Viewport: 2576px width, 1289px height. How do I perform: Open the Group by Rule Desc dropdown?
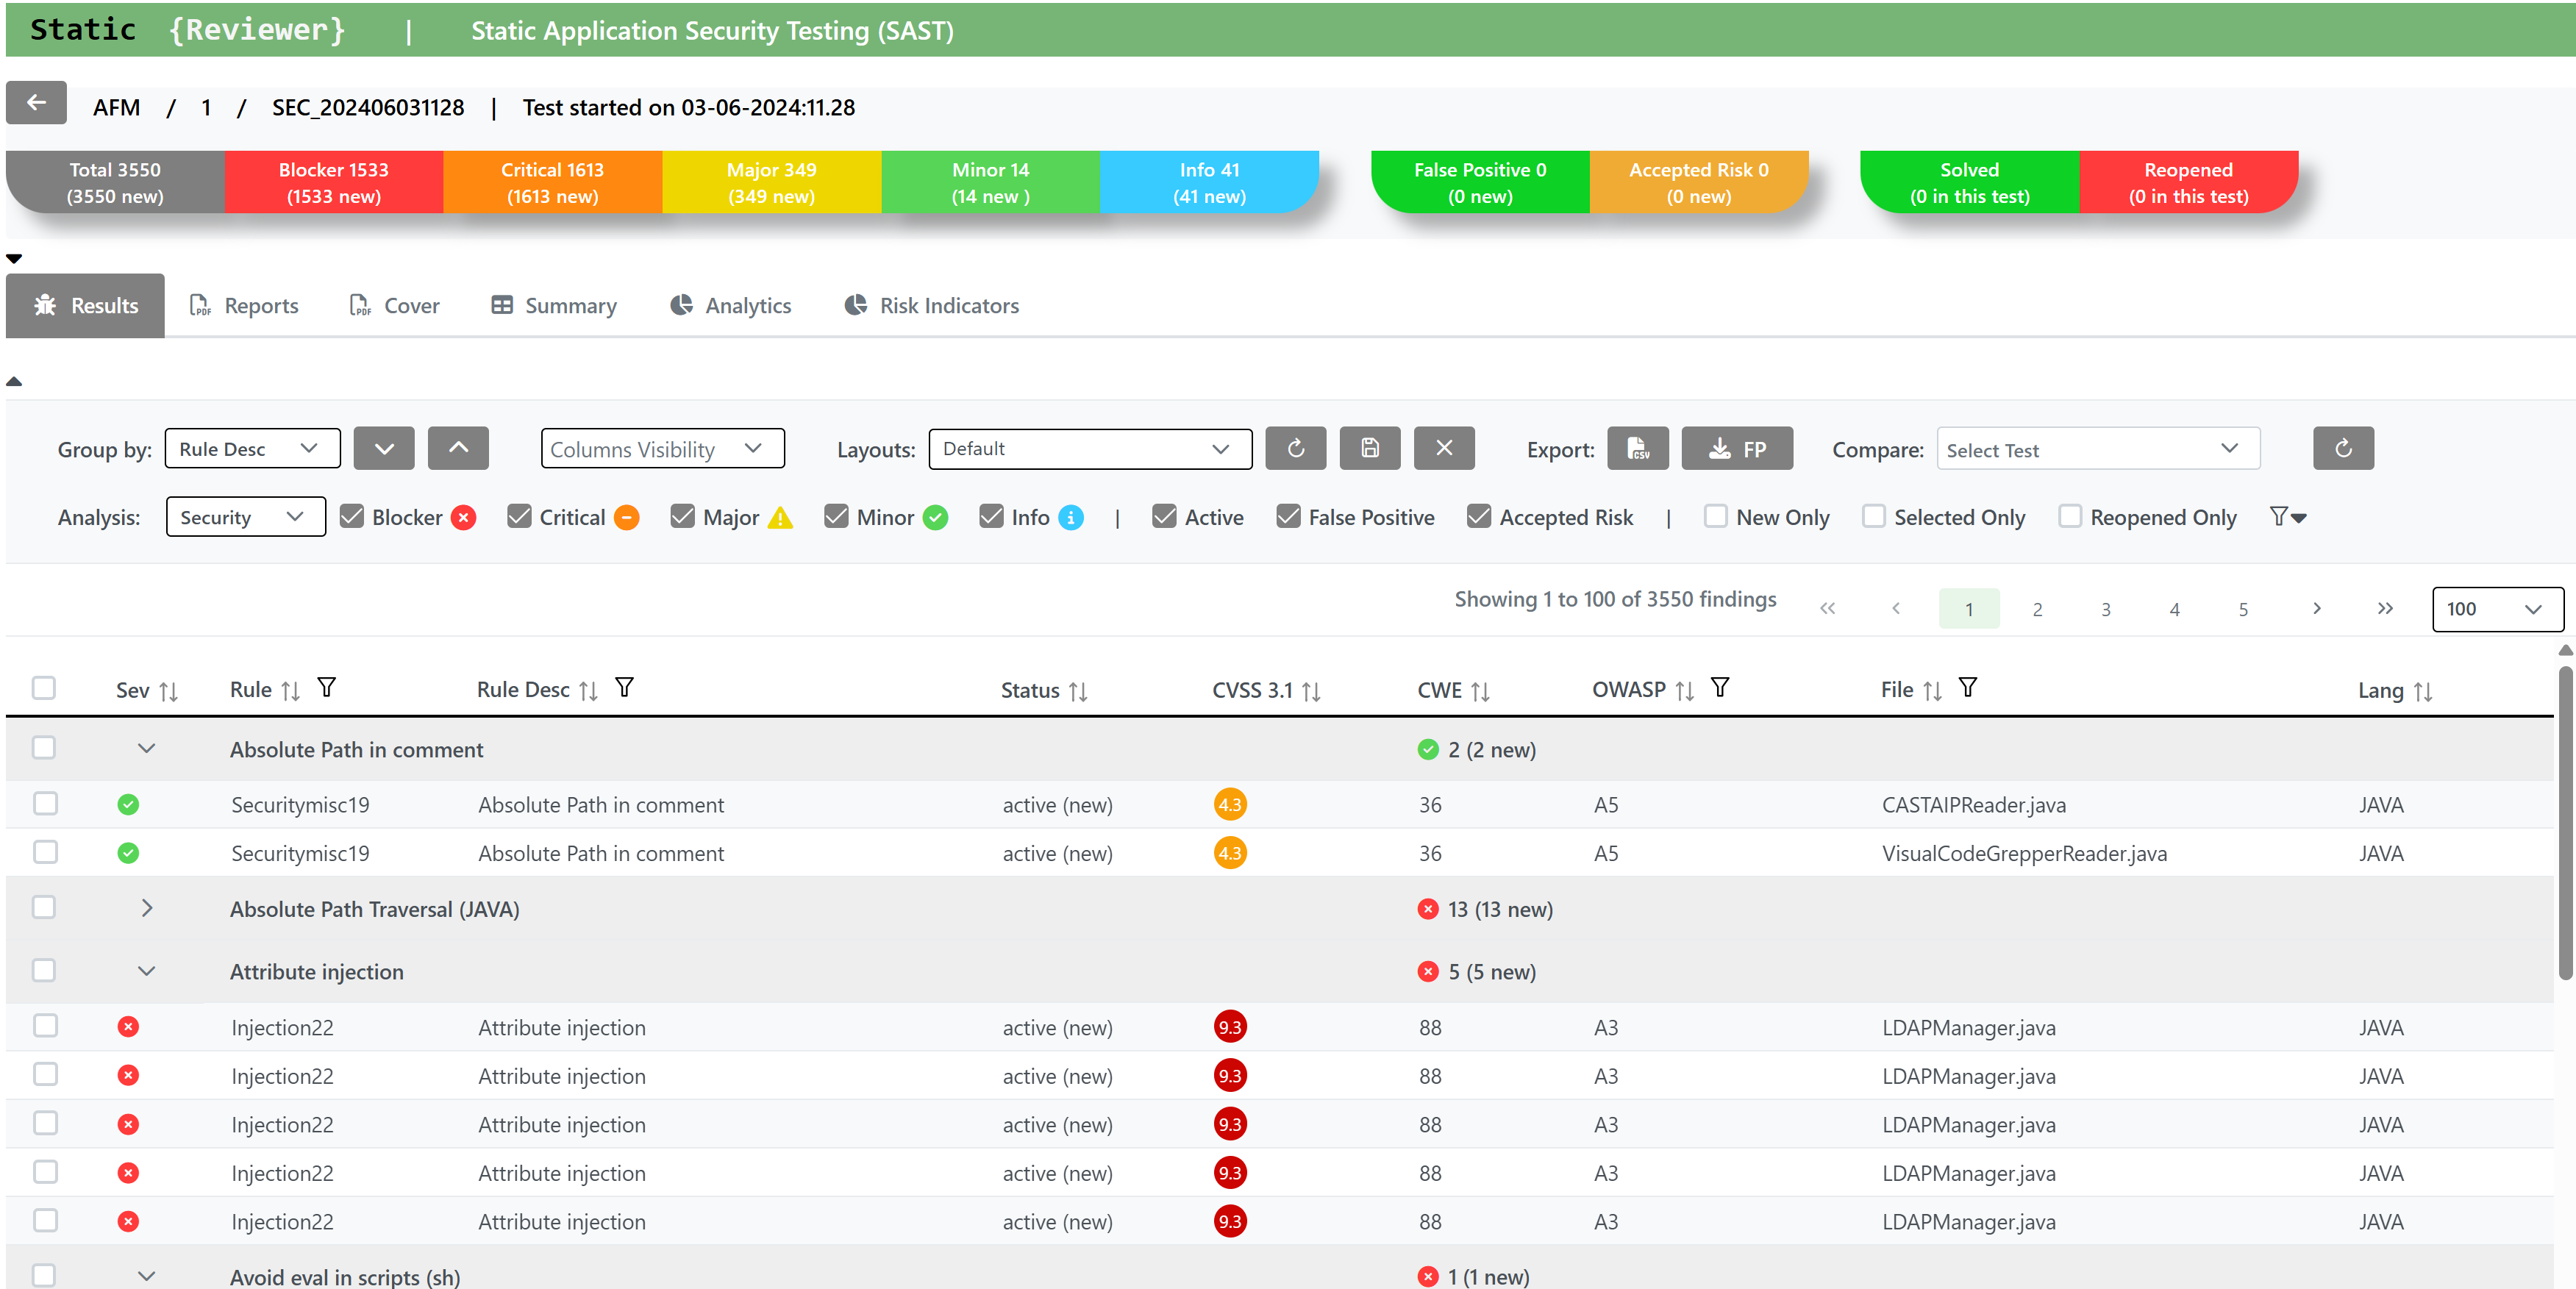(x=252, y=449)
